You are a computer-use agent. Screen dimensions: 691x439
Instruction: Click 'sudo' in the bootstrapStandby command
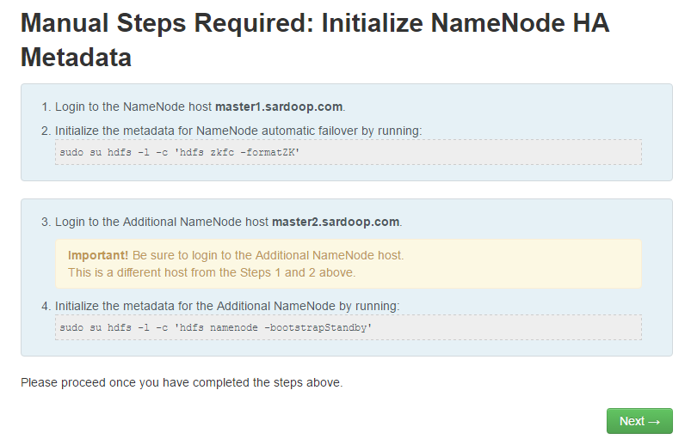71,327
